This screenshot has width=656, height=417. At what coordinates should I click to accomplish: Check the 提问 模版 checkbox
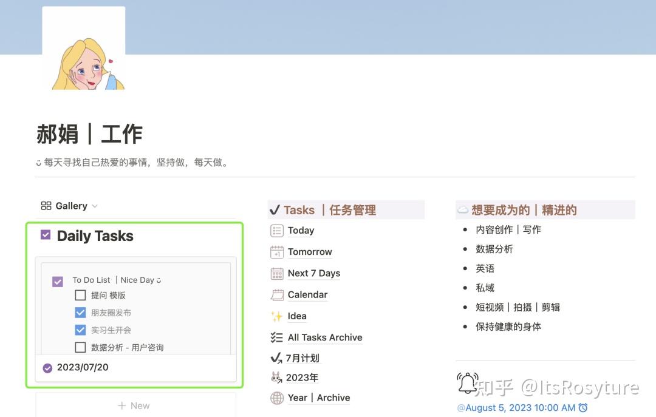pyautogui.click(x=80, y=295)
